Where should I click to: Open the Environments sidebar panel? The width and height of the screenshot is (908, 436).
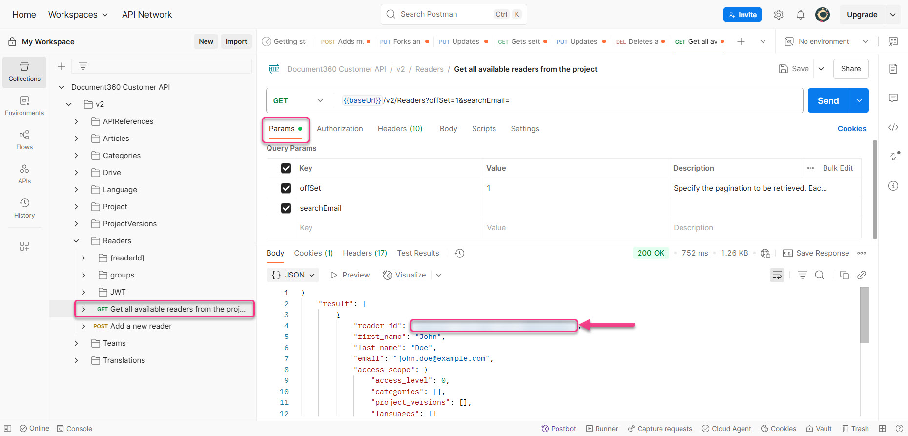point(24,106)
